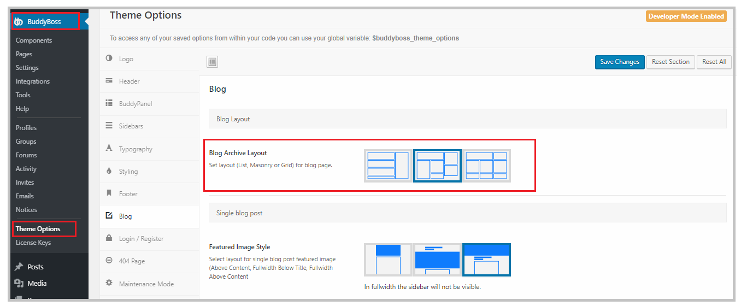Select Fullwidth Below Title featured image style
Viewport: 741px width, 306px height.
pos(437,260)
